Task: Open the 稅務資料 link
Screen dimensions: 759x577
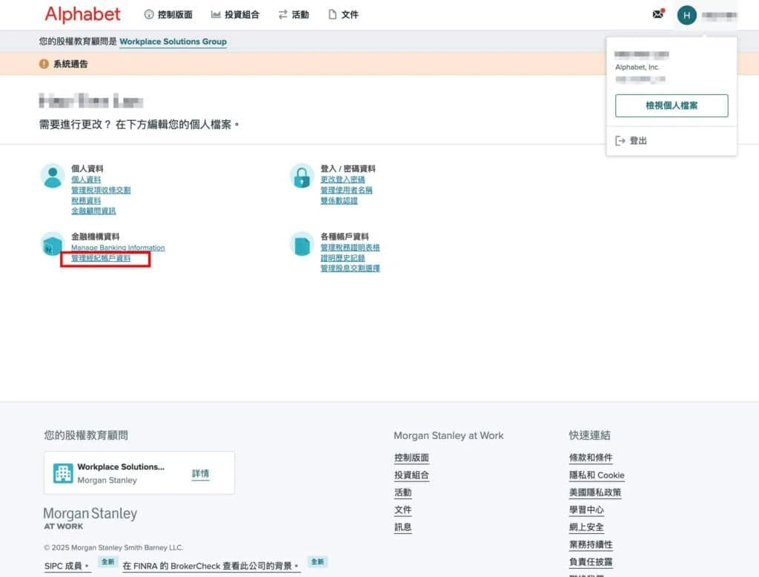Action: click(86, 200)
